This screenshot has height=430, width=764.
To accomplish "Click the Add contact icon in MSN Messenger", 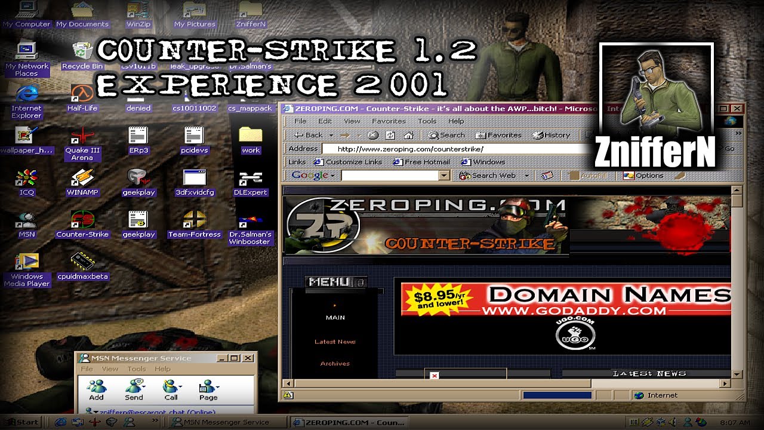I will click(x=96, y=391).
